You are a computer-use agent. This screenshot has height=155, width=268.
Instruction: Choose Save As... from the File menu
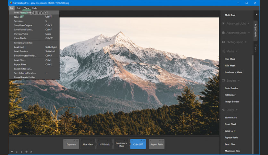(34, 21)
